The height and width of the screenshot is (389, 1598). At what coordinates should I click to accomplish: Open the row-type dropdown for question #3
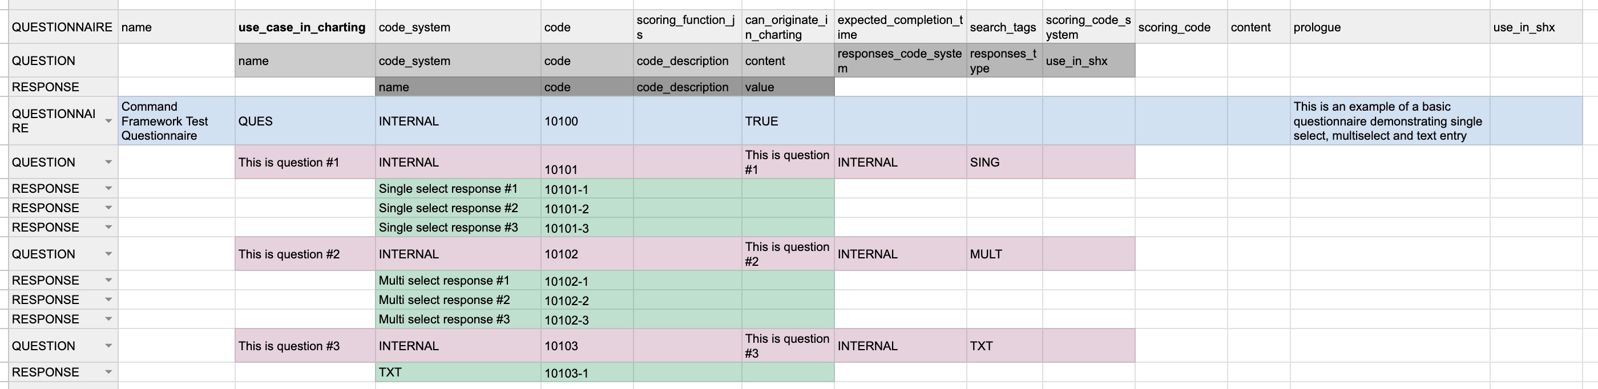(108, 346)
